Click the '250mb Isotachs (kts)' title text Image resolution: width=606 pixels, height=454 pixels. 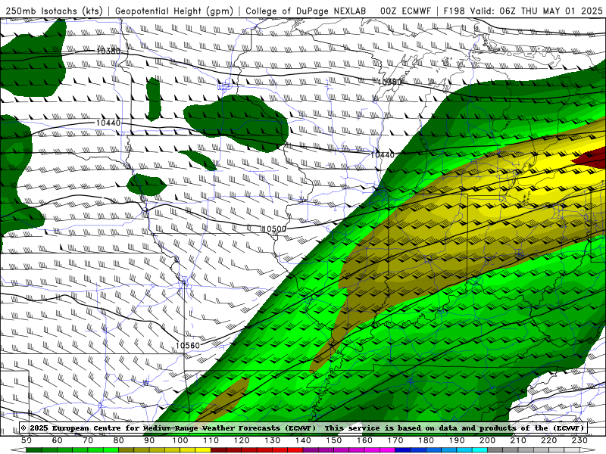click(x=55, y=11)
